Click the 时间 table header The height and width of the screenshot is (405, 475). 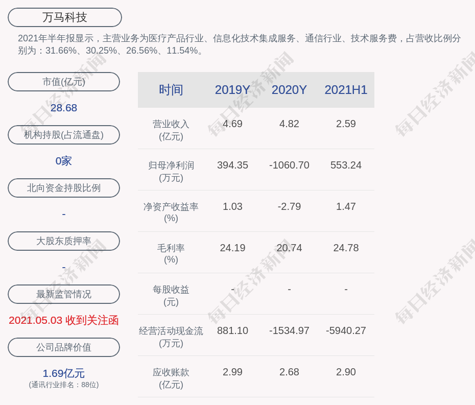pos(171,90)
